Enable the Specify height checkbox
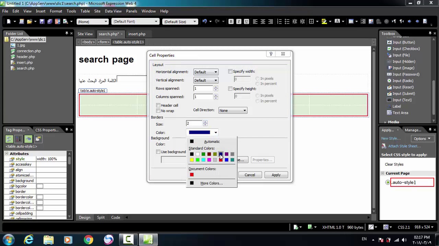The image size is (439, 246). click(x=230, y=88)
